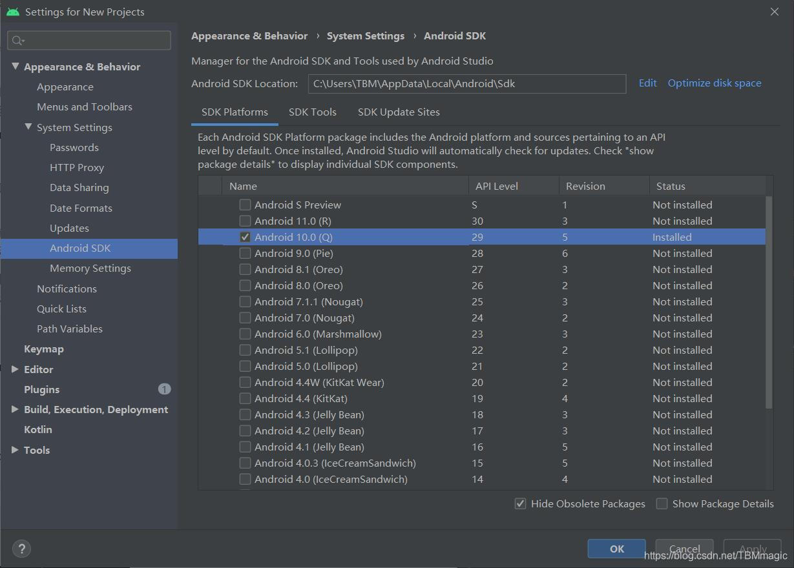Click System Settings in the breadcrumb
The height and width of the screenshot is (568, 794).
[366, 36]
